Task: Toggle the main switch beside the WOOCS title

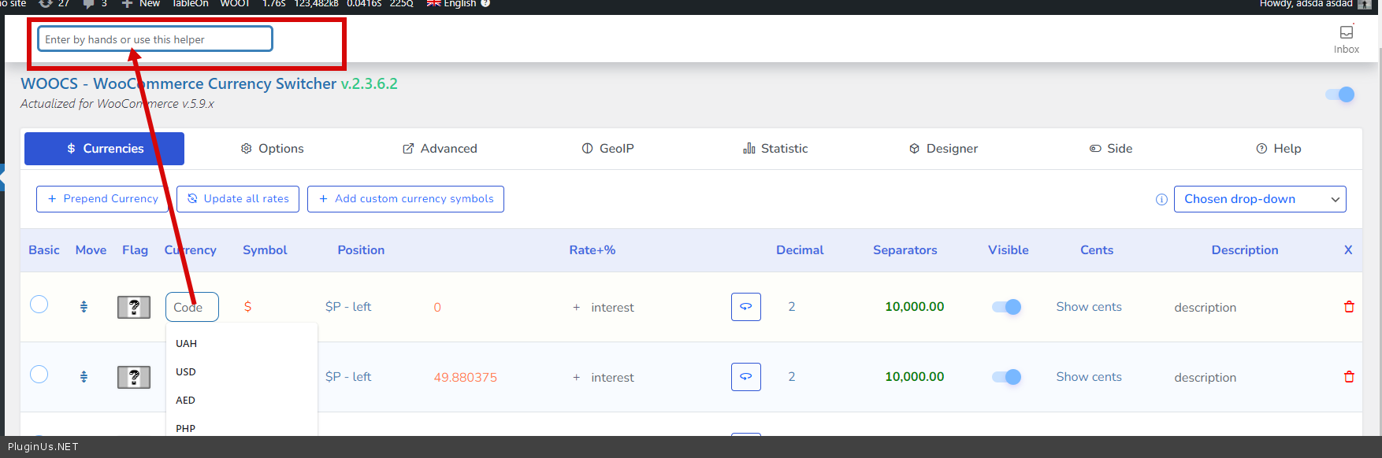Action: [x=1339, y=94]
